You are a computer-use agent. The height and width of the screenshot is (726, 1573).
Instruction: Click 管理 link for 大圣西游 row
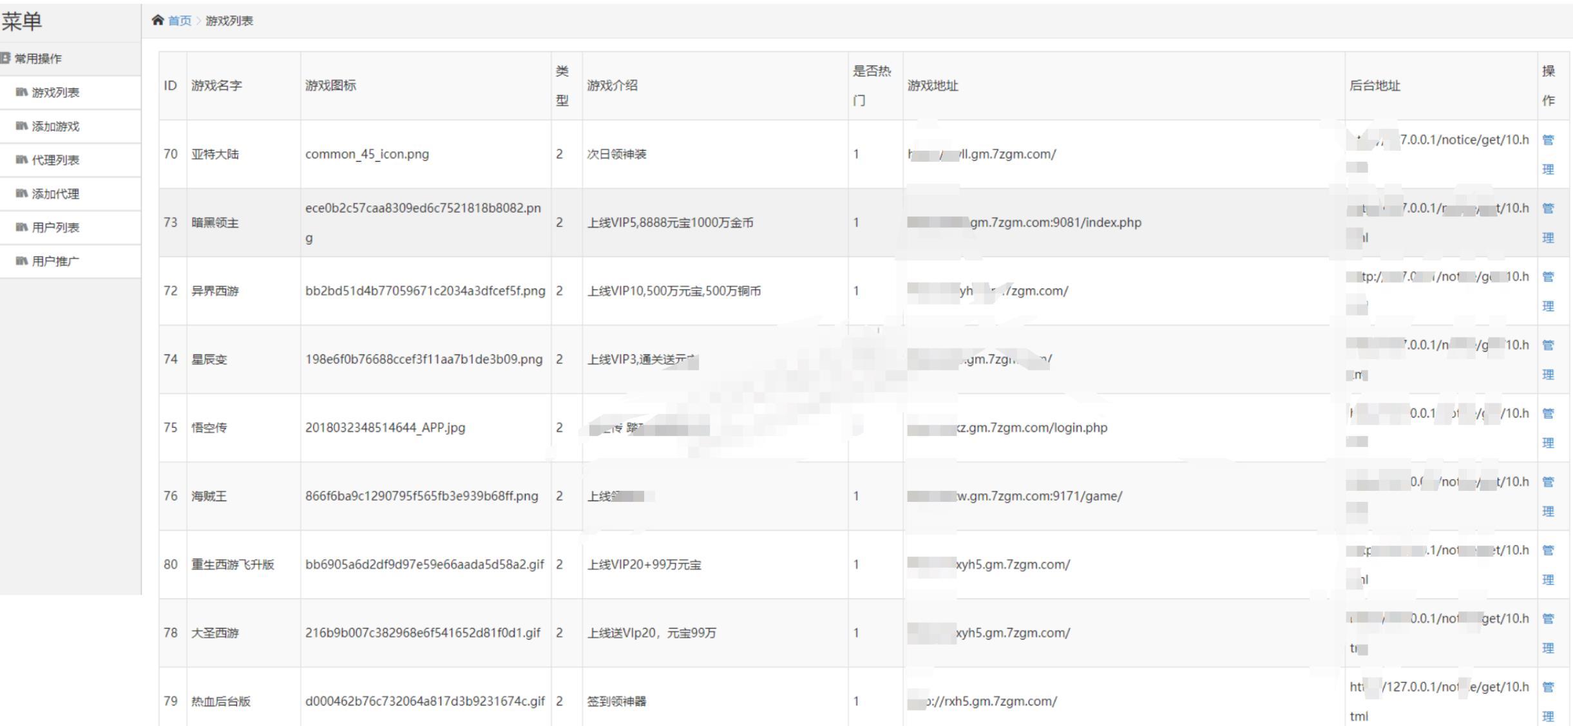[1548, 633]
